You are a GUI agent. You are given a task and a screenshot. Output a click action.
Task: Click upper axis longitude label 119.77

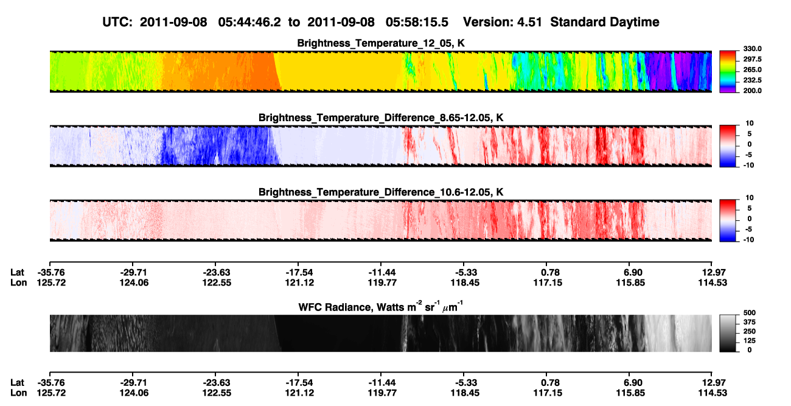point(381,283)
